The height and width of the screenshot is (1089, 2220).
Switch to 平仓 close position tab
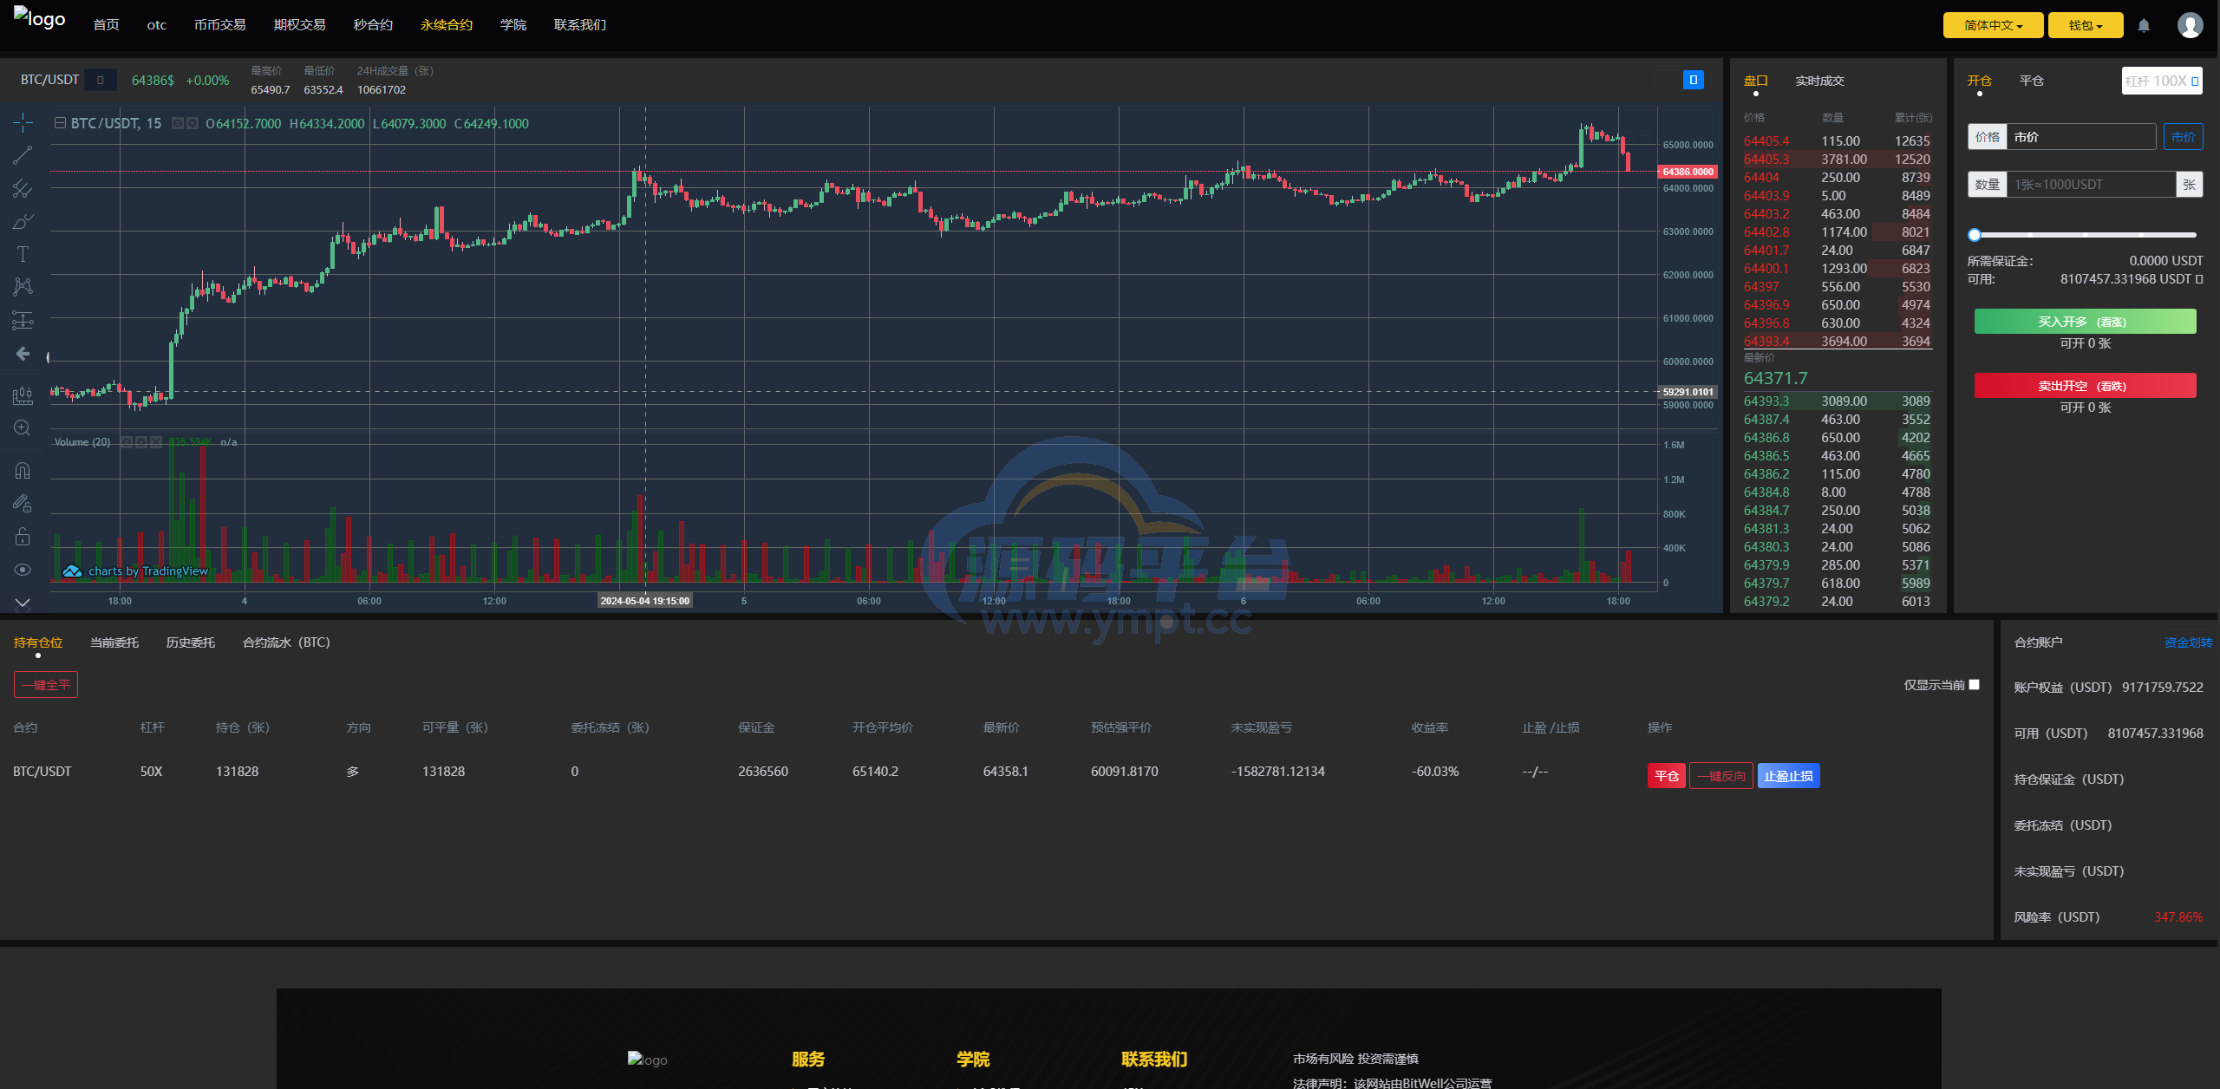coord(2032,81)
